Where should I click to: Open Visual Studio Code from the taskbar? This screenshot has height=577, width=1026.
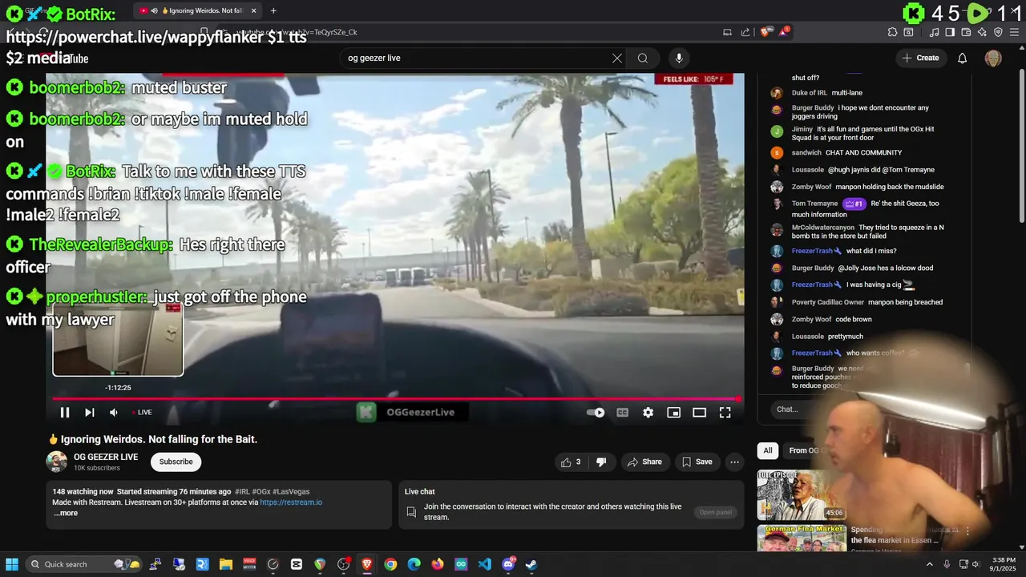484,564
